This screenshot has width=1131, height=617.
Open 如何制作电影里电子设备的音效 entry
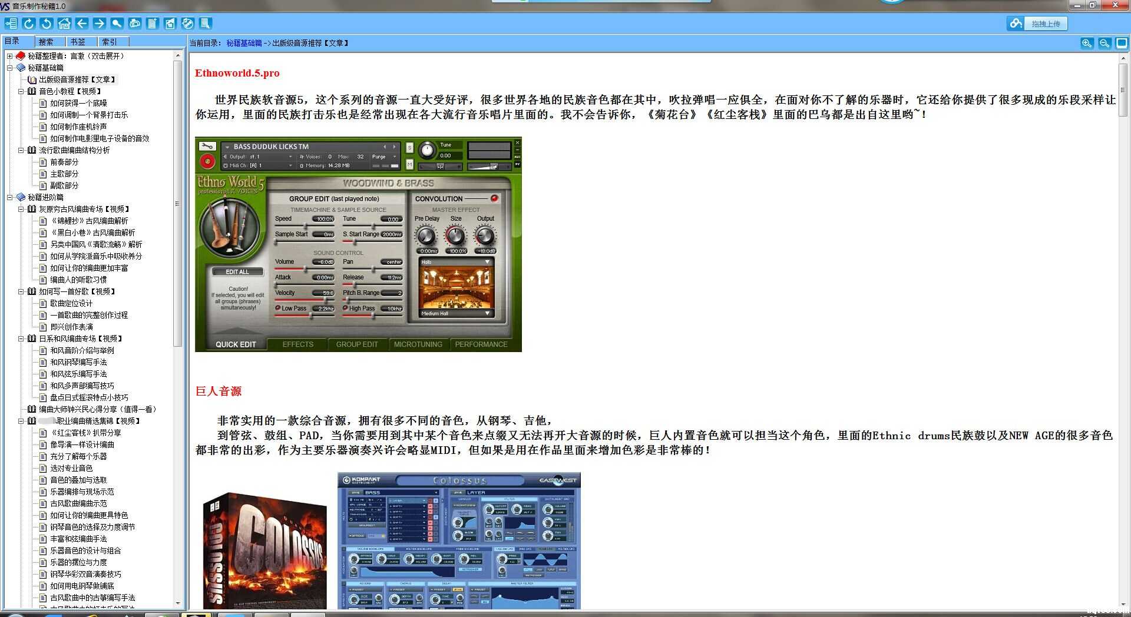tap(100, 138)
